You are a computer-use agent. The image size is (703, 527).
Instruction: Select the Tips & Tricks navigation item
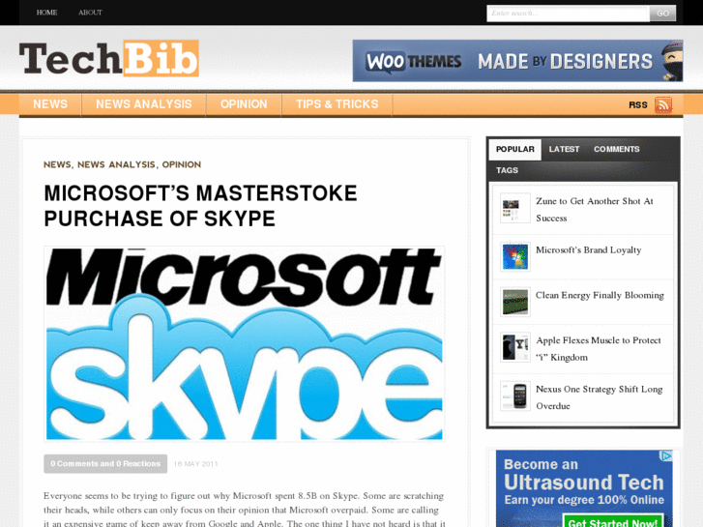[337, 104]
